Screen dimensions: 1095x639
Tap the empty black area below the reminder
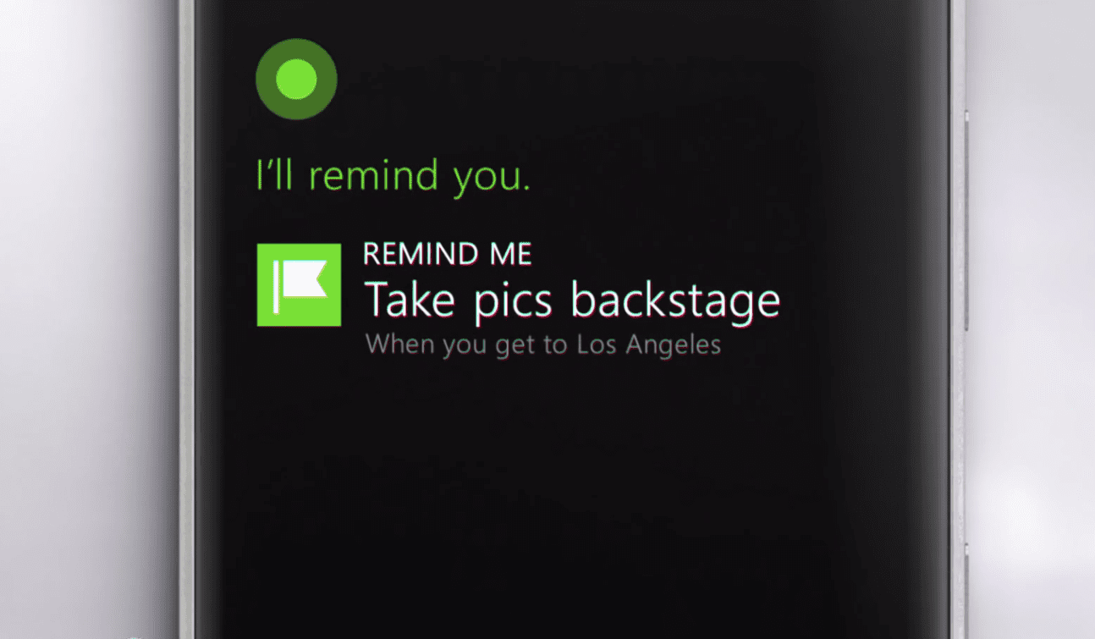[572, 491]
